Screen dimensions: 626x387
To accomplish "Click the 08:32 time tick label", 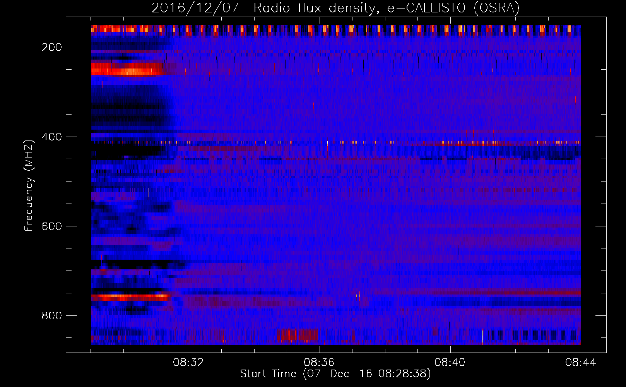I will point(188,363).
